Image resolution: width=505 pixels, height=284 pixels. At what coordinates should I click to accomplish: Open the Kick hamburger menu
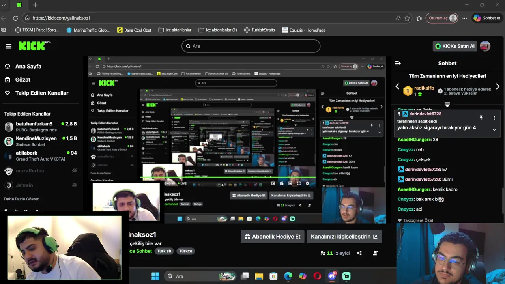click(x=9, y=46)
